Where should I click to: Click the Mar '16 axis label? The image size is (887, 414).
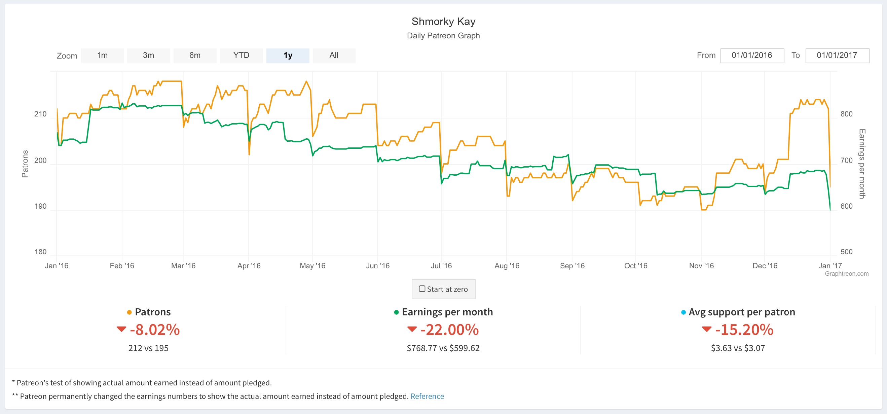[x=183, y=266]
